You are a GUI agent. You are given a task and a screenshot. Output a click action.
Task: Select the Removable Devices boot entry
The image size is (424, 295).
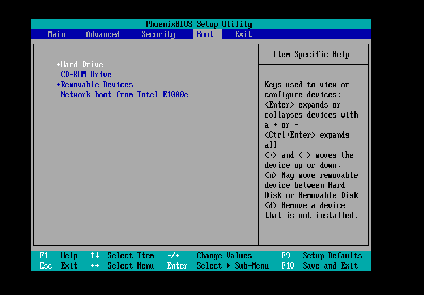point(97,85)
